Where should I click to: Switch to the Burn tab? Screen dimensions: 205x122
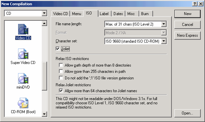(146, 14)
